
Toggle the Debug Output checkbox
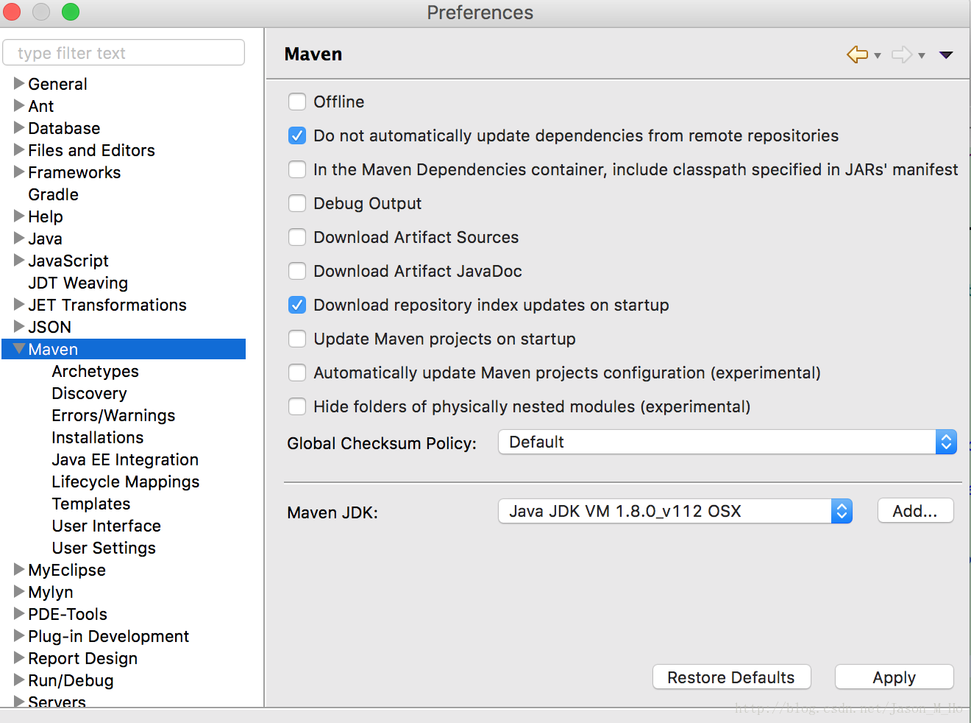tap(297, 203)
